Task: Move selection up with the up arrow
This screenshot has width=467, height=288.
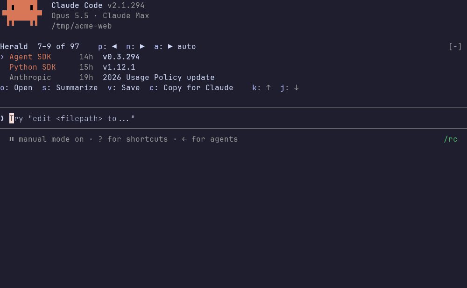Action: click(x=269, y=87)
